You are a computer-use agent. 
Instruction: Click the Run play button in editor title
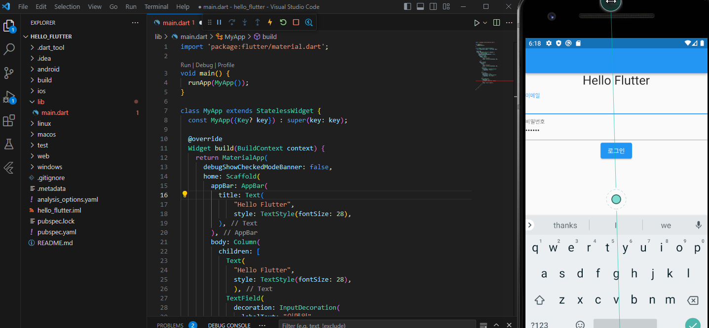coord(477,23)
